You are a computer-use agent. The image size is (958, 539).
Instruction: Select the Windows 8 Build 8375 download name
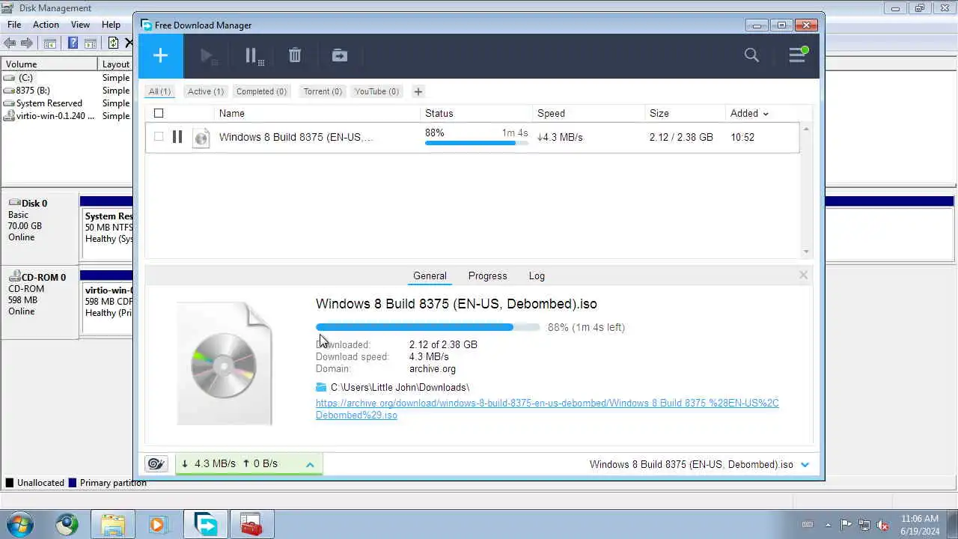(x=296, y=137)
